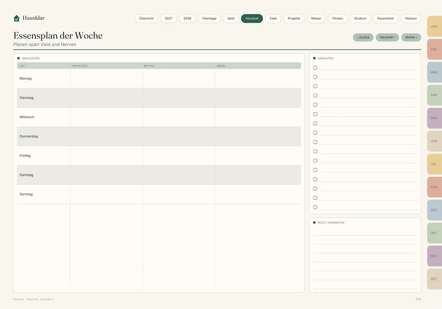Tick the first Einkaufen checkbox
Viewport: 442px width, 309px height.
pyautogui.click(x=315, y=68)
